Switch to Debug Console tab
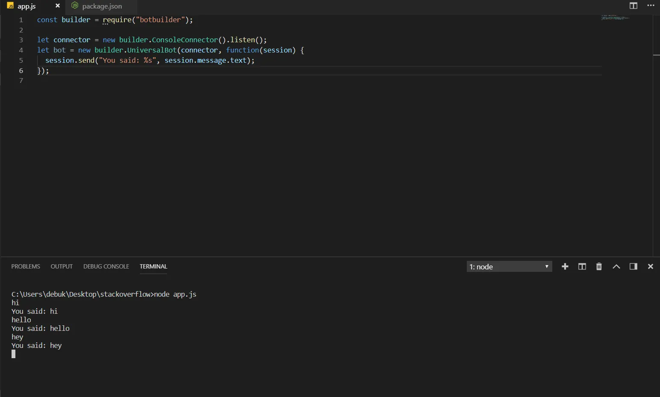Viewport: 660px width, 397px height. tap(106, 266)
